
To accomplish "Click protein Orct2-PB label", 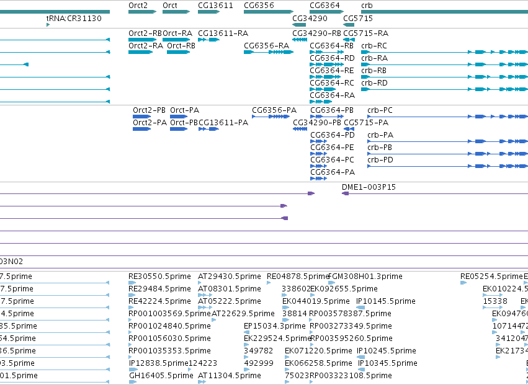I will [149, 110].
